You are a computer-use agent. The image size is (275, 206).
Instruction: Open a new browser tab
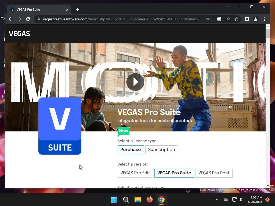(77, 10)
